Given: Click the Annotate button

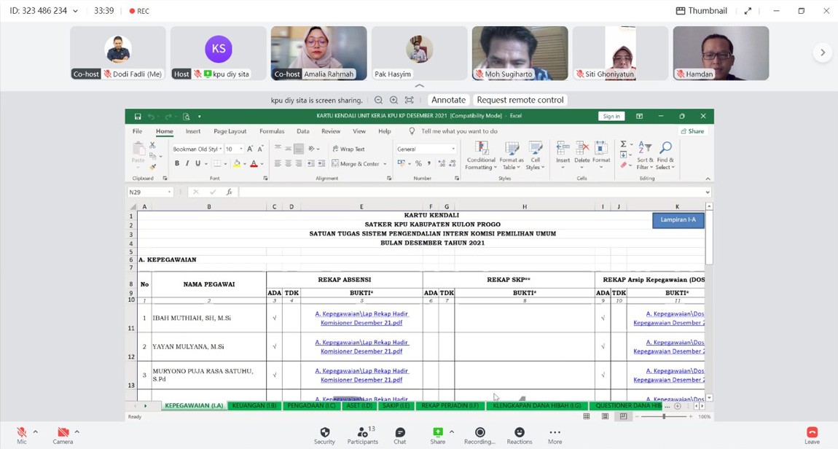Looking at the screenshot, I should pyautogui.click(x=448, y=100).
